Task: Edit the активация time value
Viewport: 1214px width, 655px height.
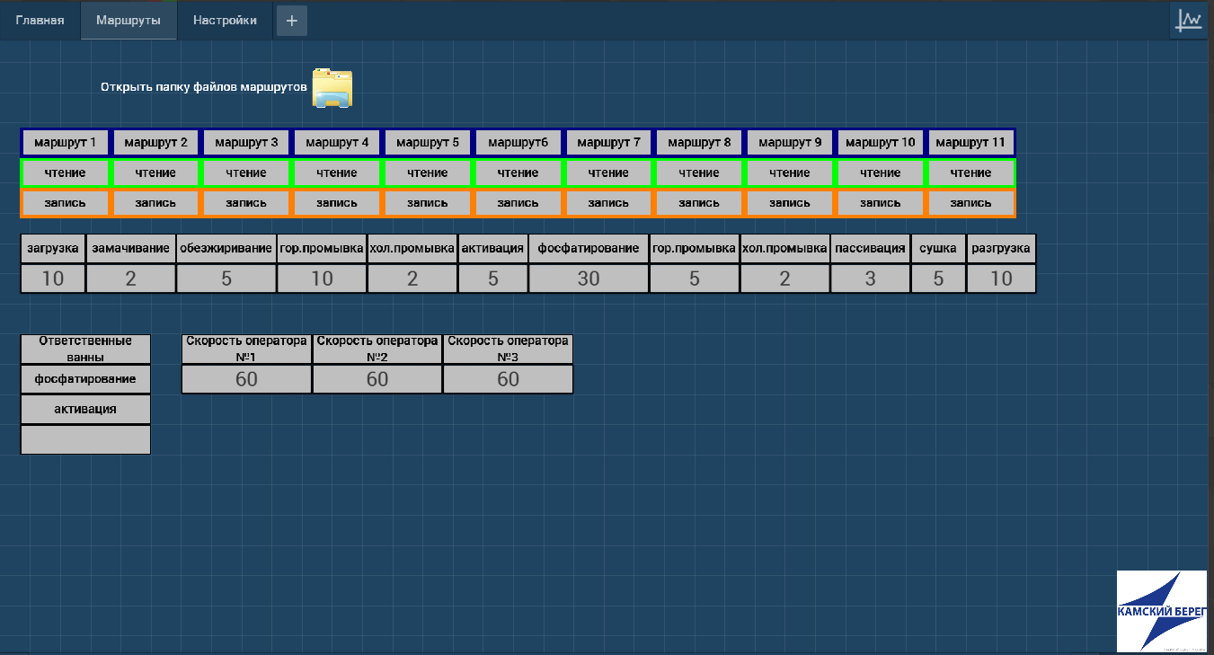Action: click(493, 279)
